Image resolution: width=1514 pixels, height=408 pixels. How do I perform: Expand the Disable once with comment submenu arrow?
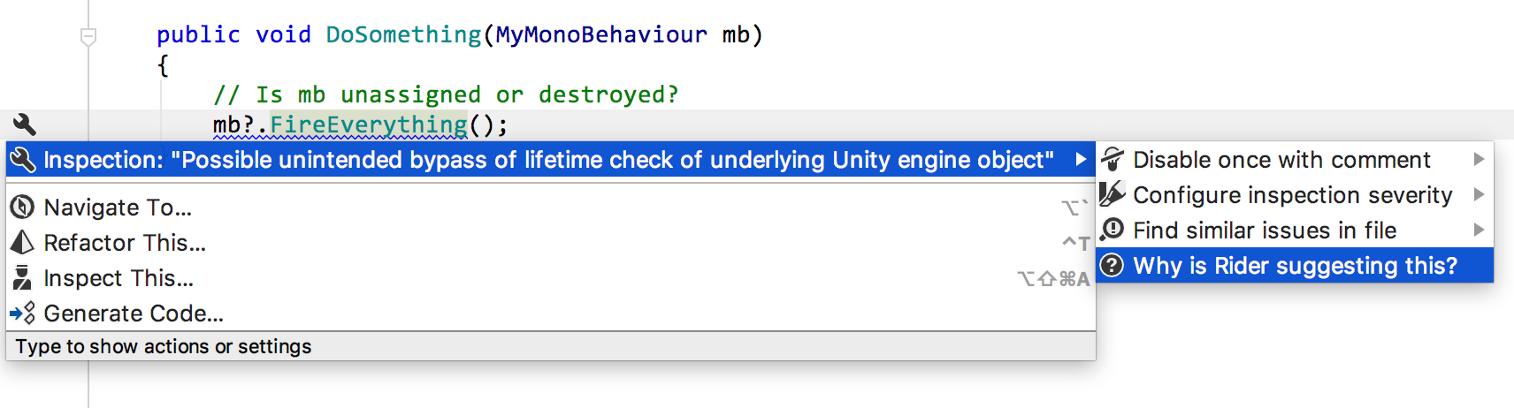click(1479, 159)
